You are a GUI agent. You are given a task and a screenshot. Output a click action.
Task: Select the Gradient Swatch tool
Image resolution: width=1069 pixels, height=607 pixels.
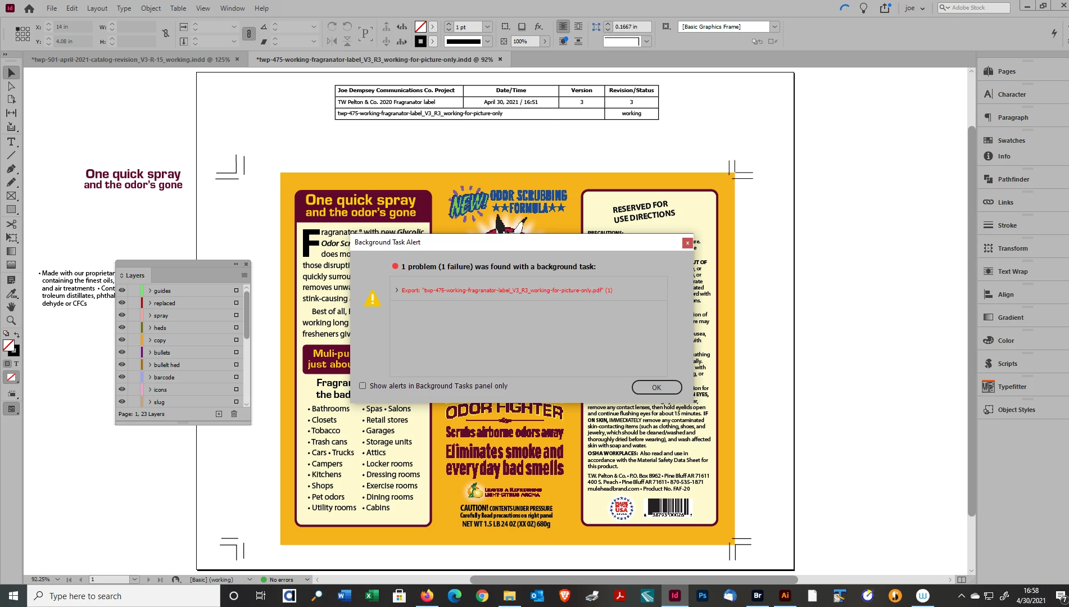tap(11, 251)
